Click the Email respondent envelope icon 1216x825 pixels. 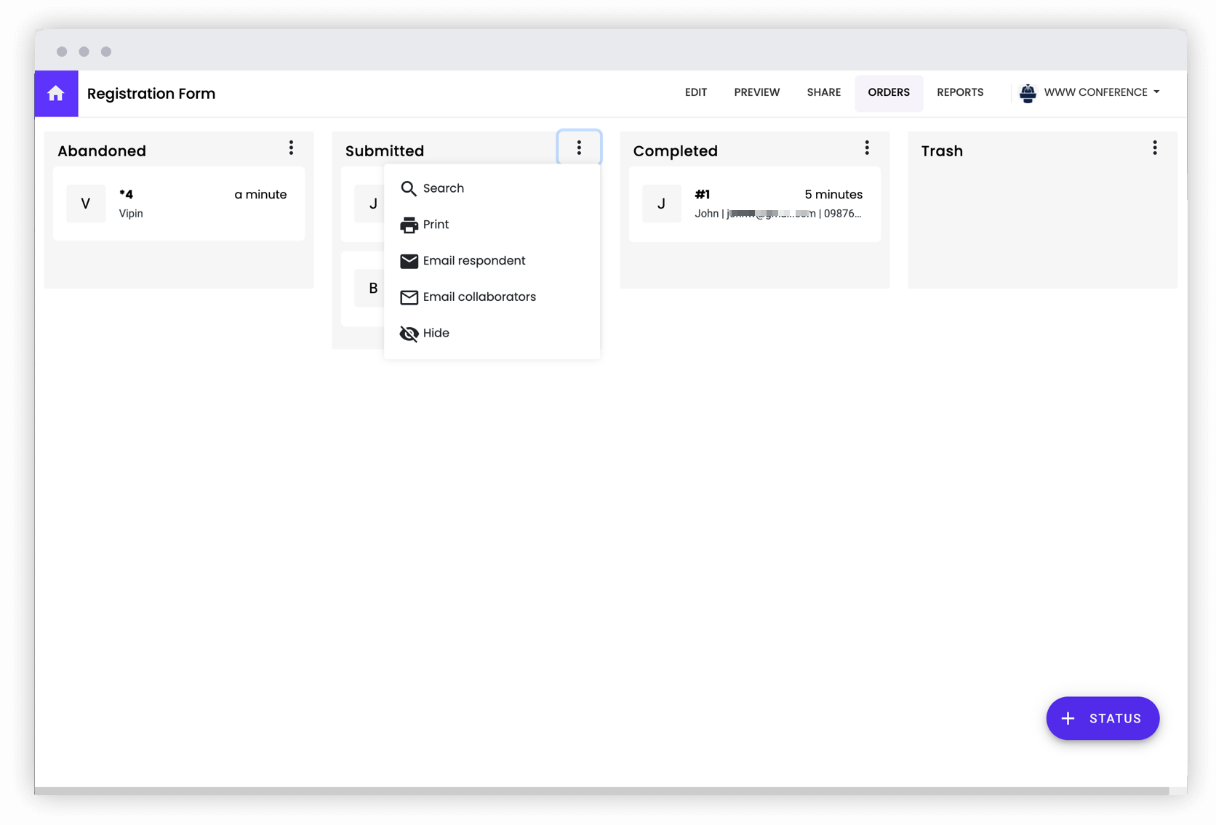pos(409,261)
